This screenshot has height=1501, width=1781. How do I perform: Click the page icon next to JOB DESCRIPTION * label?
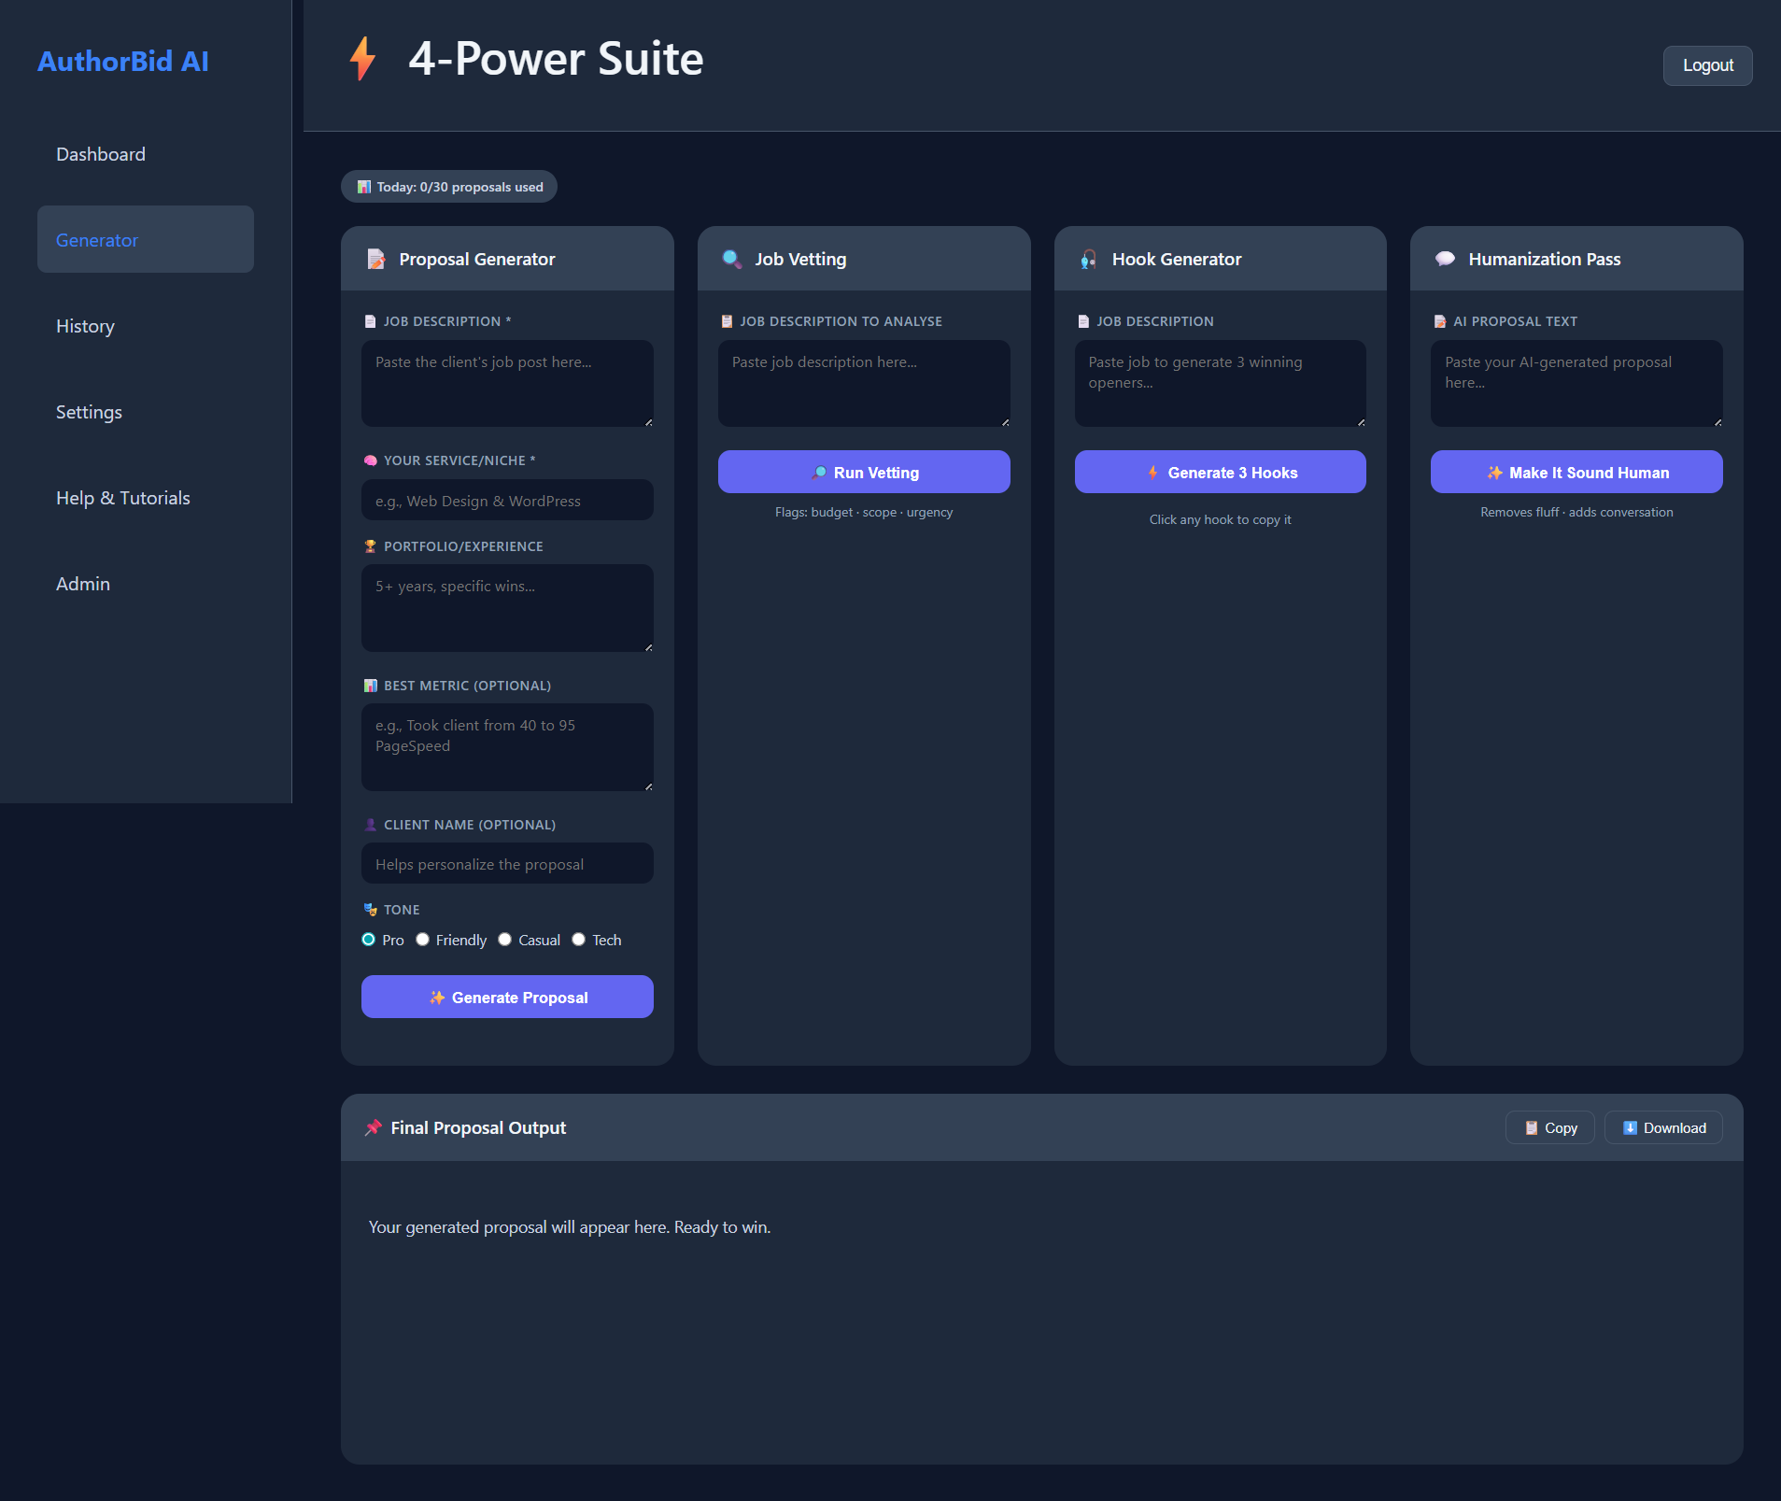(370, 321)
